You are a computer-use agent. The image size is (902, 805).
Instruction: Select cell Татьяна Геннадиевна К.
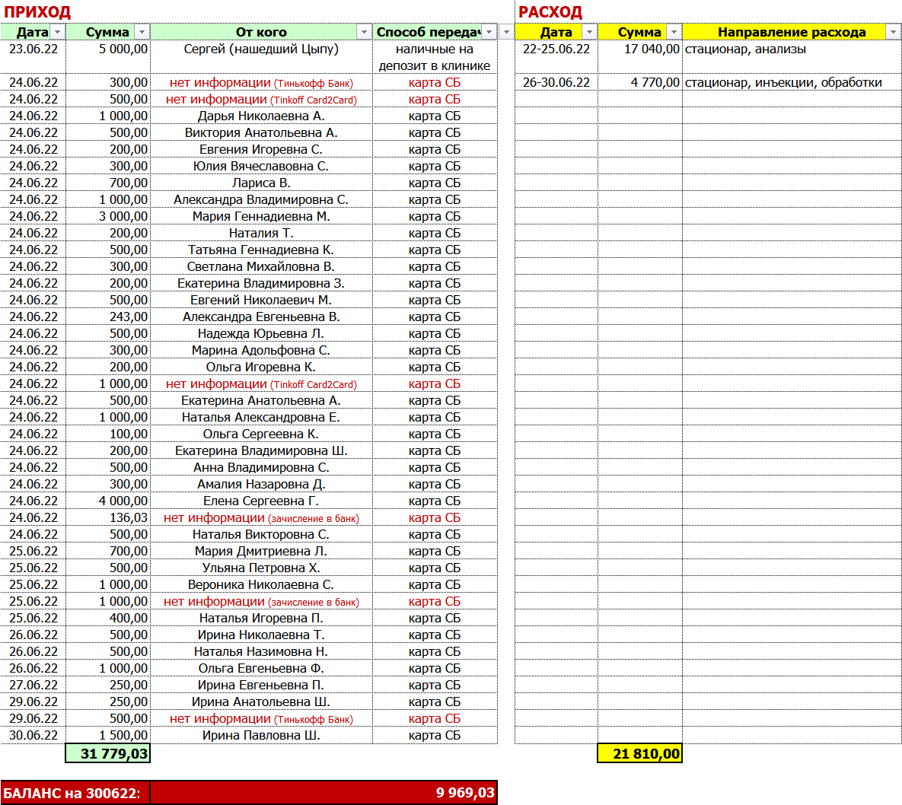coord(261,249)
